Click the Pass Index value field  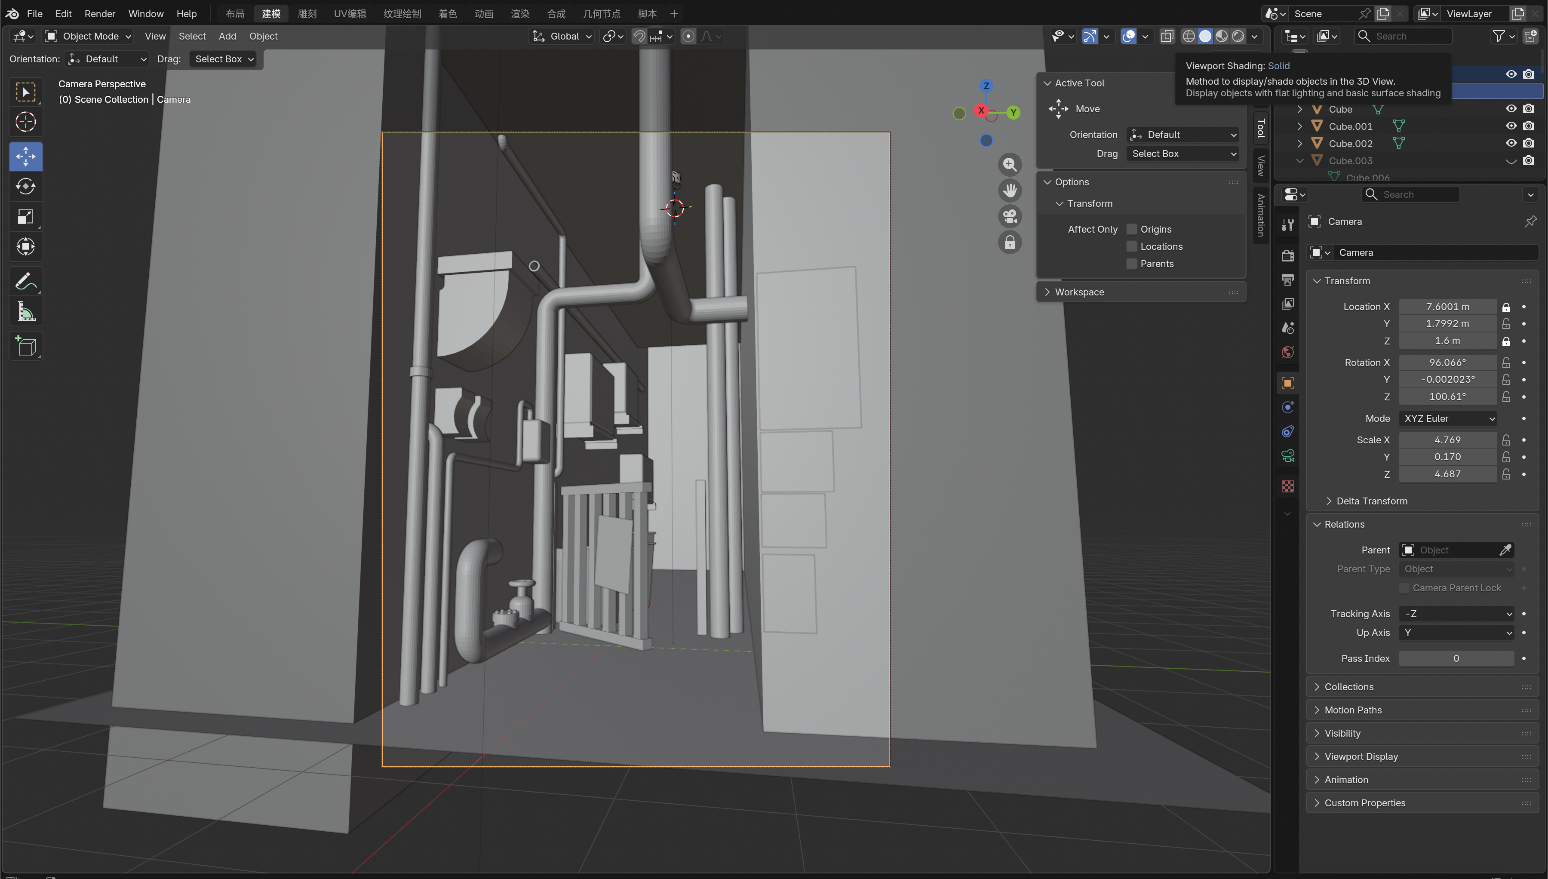pyautogui.click(x=1456, y=658)
